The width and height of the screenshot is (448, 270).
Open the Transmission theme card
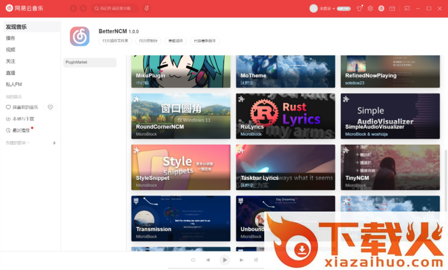180,218
